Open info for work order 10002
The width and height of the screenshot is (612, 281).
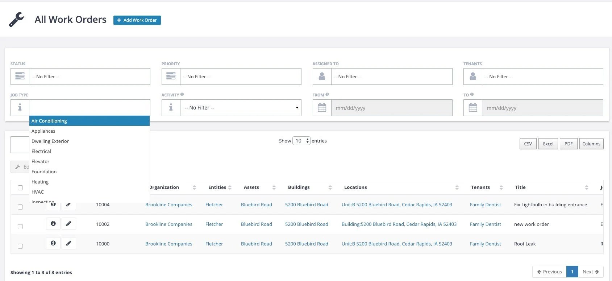tap(53, 224)
